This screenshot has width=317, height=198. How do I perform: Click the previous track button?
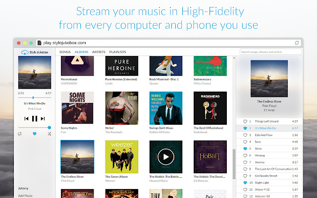coord(26,119)
